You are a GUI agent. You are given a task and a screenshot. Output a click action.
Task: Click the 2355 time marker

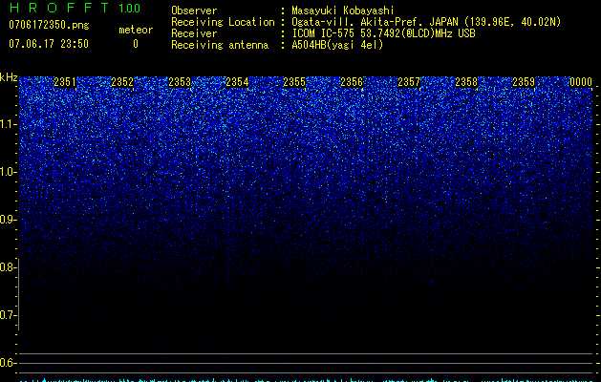coord(294,82)
